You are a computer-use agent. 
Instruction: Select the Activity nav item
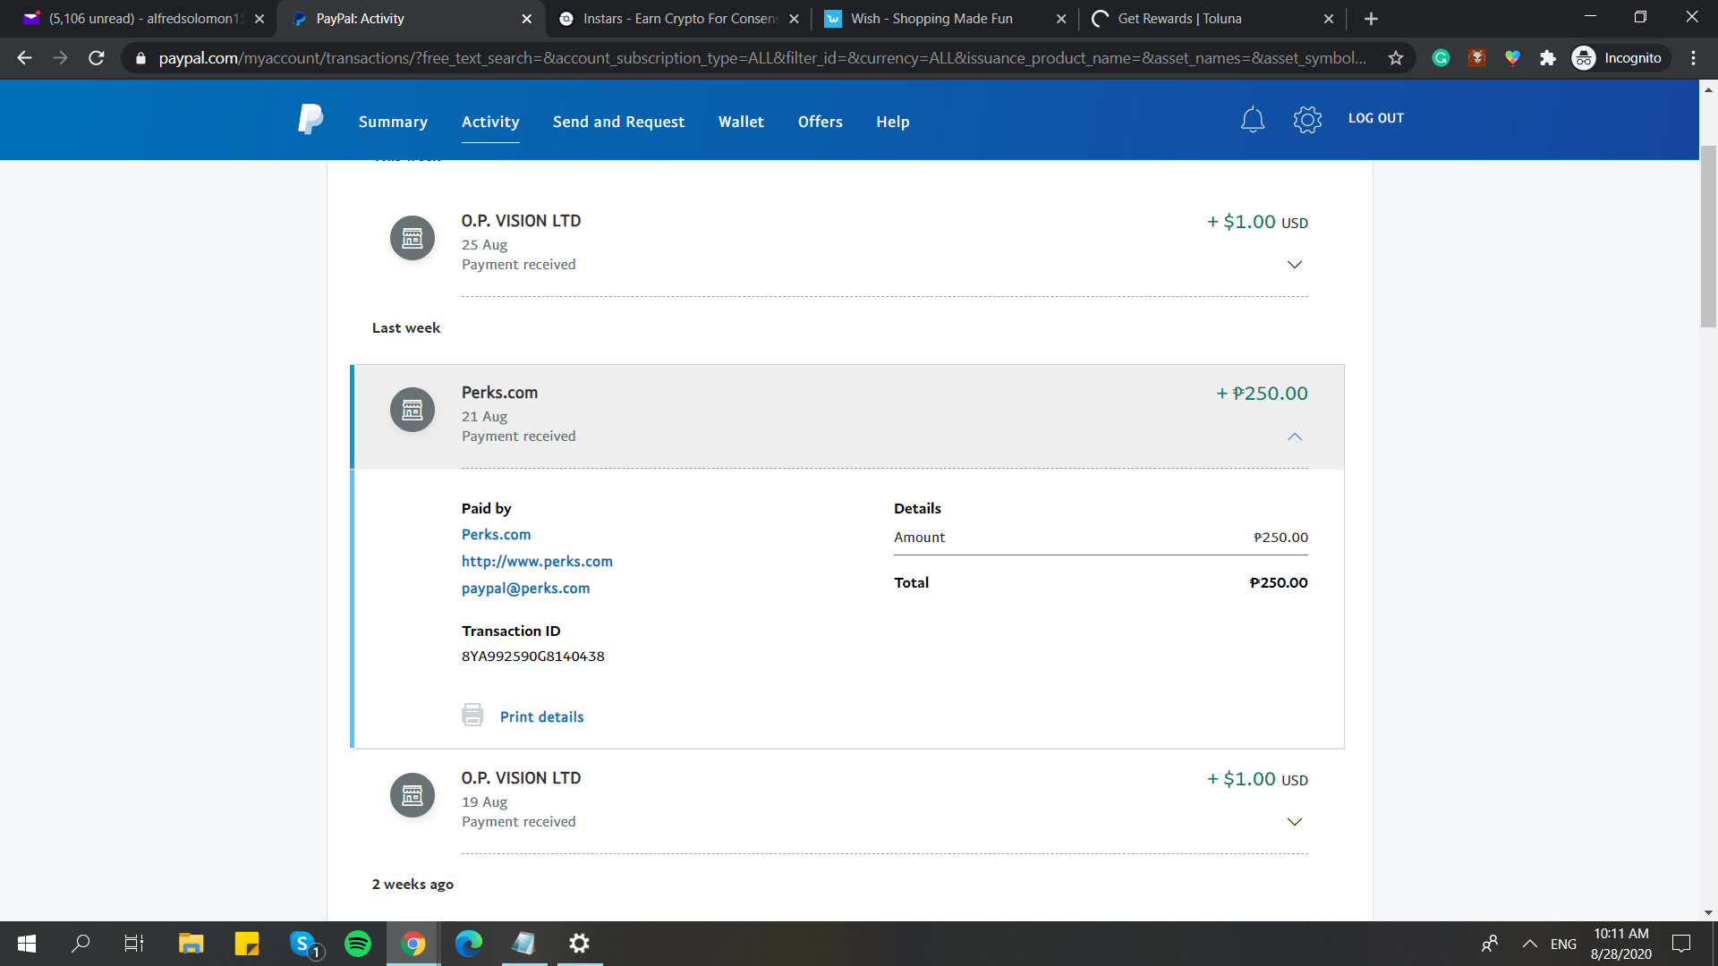[x=490, y=122]
